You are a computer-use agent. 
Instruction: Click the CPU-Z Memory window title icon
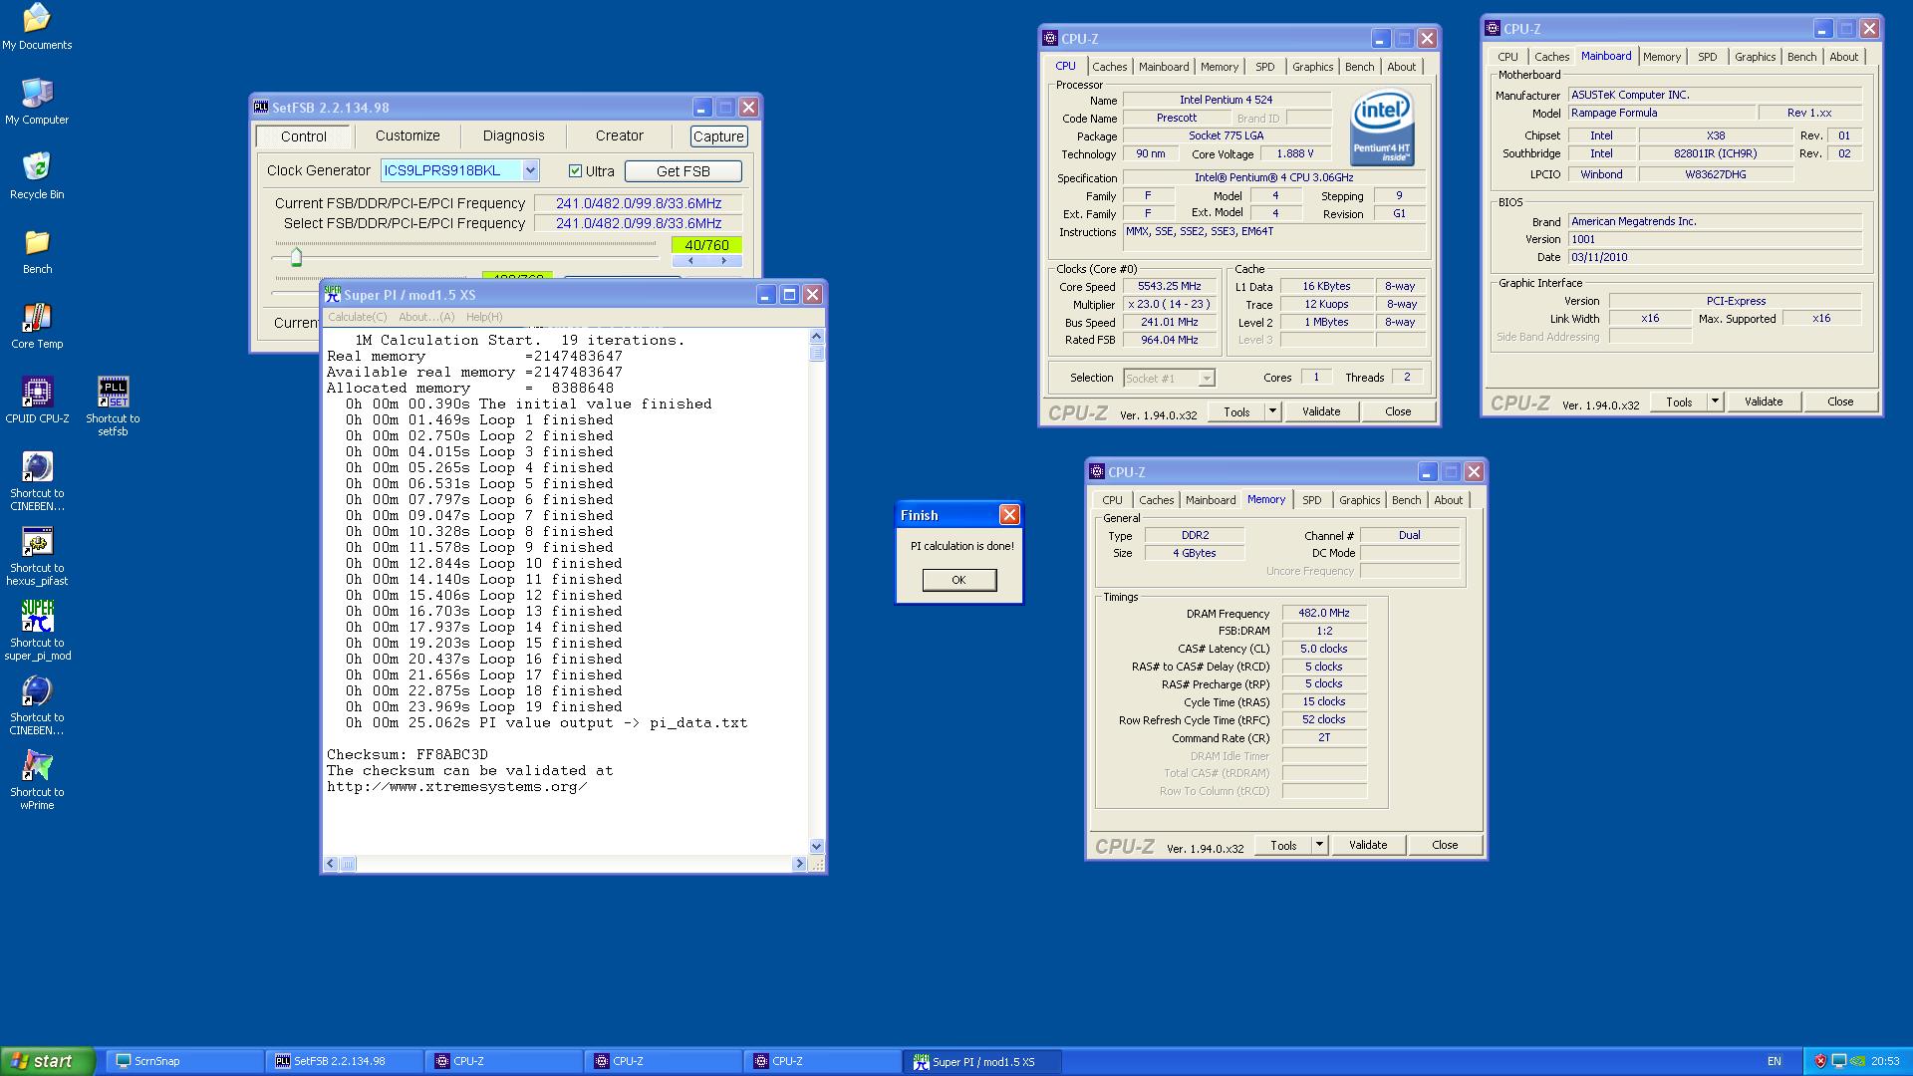[1097, 471]
